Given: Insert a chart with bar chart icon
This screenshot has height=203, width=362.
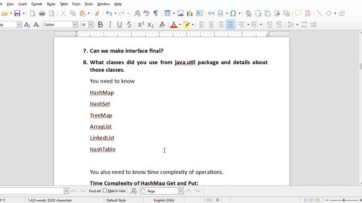Looking at the screenshot, I should (190, 14).
